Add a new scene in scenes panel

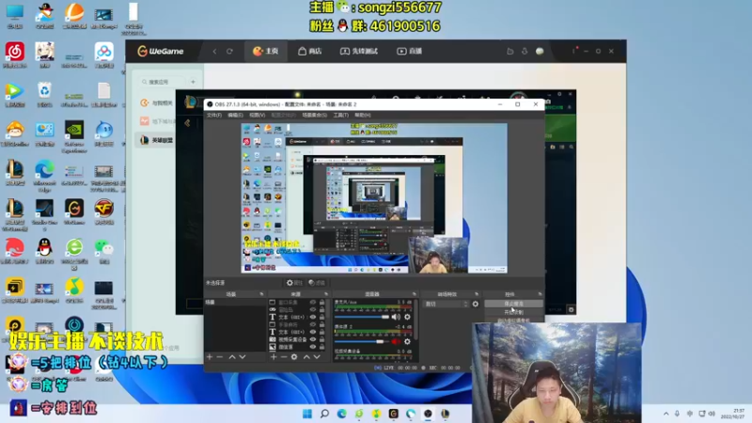[209, 357]
